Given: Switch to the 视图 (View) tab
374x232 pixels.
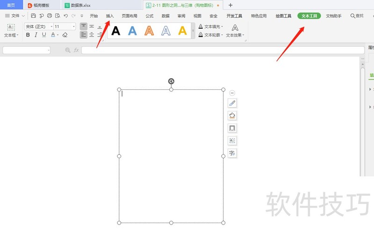Looking at the screenshot, I should tap(197, 16).
